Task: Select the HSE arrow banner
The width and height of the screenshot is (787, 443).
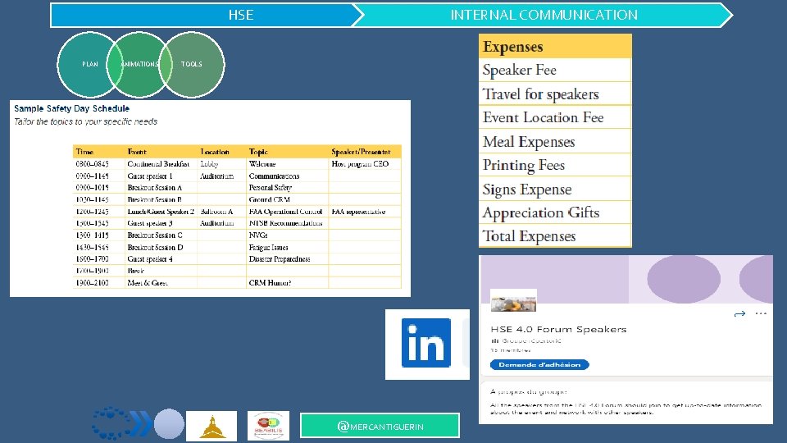Action: pyautogui.click(x=207, y=15)
